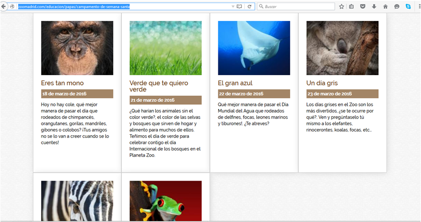Viewport: 421px width, 222px height.
Task: Click text '¿Qué harían los animales sin el'
Action: (161, 111)
